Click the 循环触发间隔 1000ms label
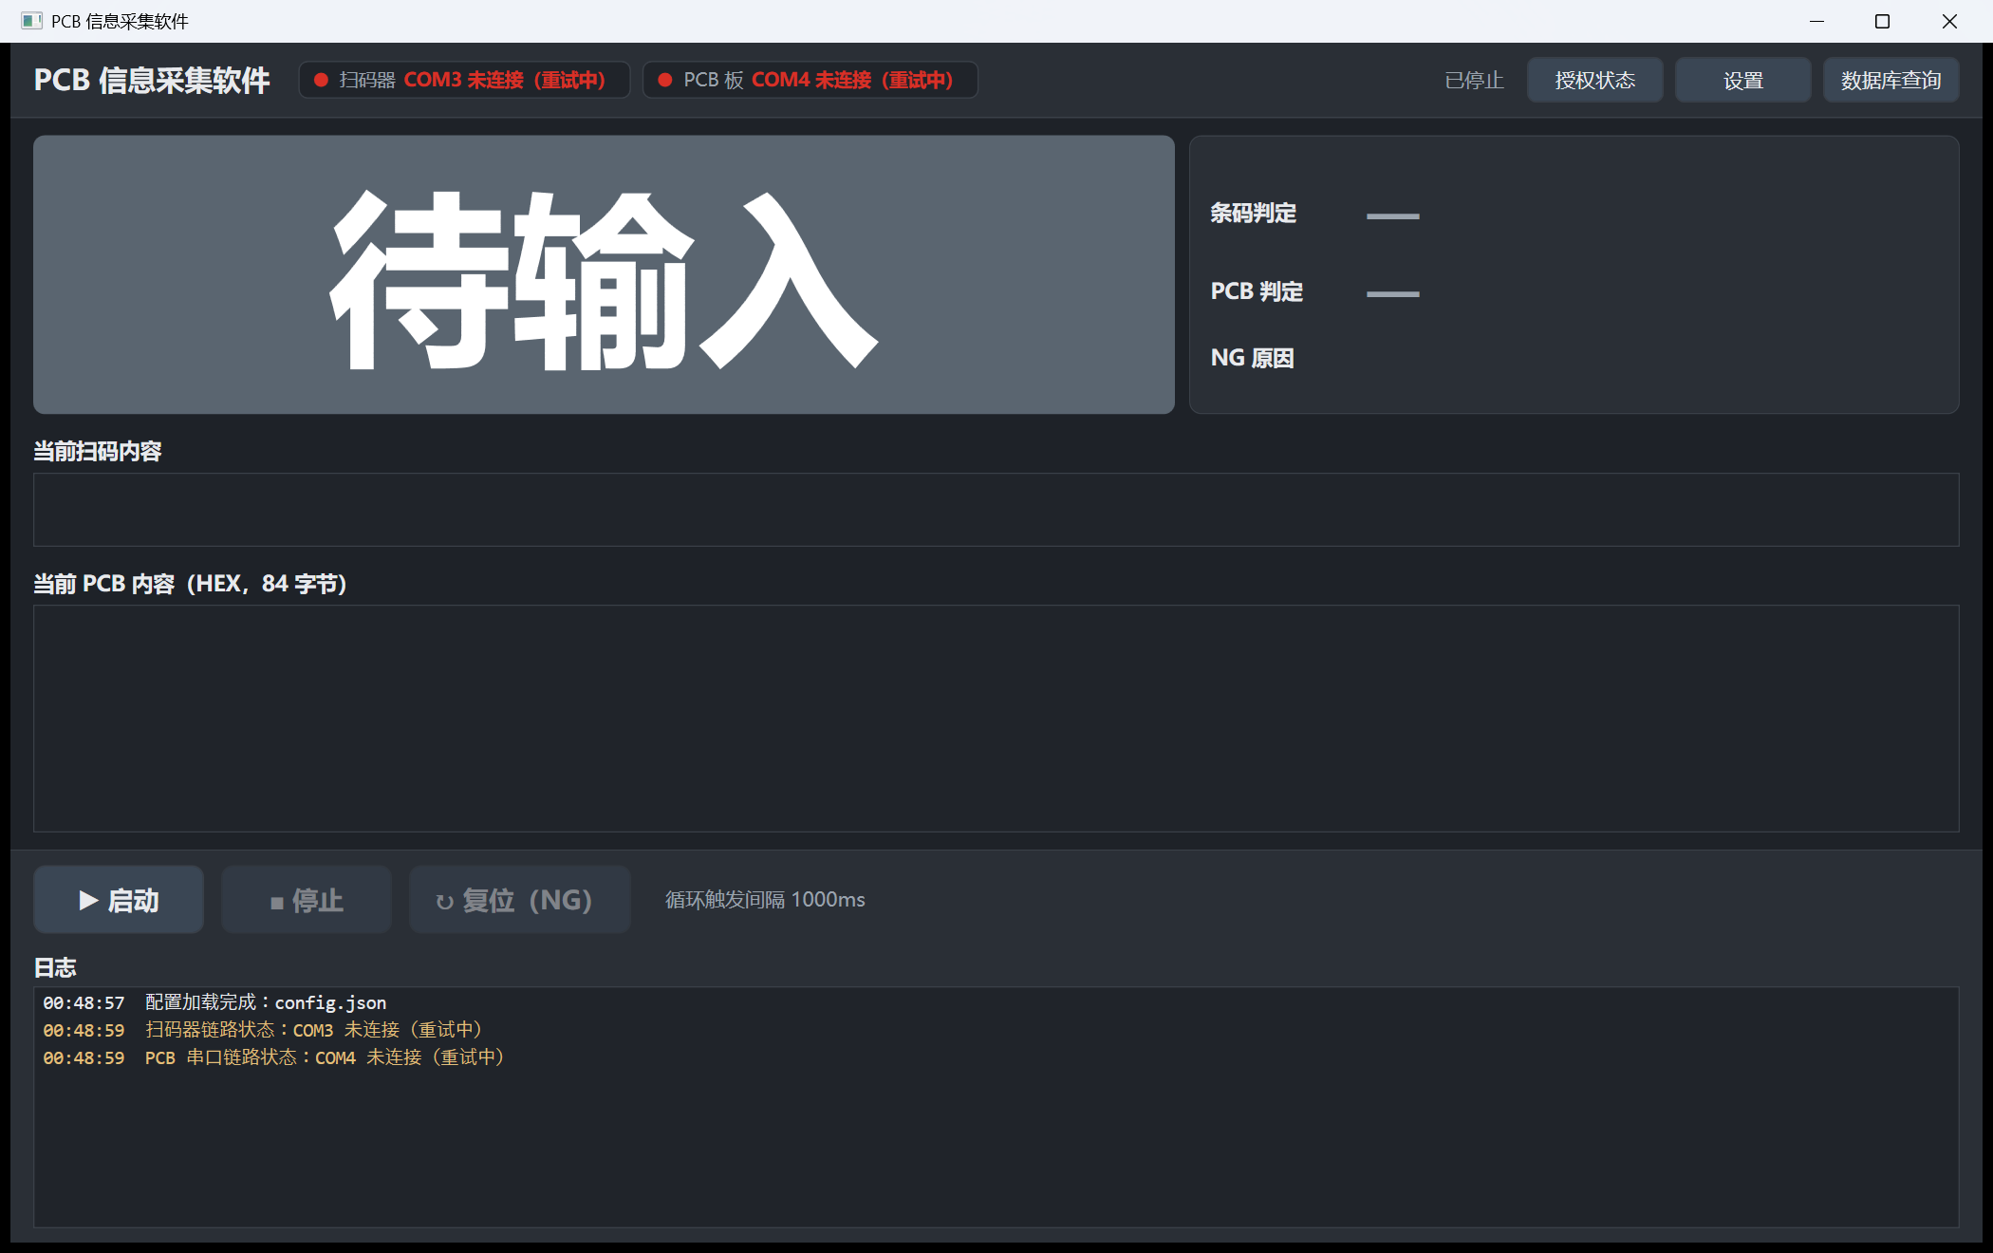1993x1253 pixels. [x=765, y=899]
